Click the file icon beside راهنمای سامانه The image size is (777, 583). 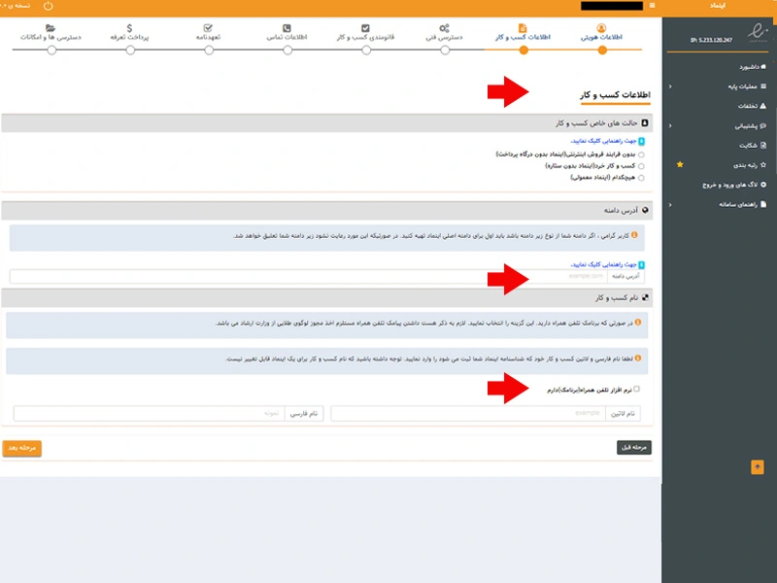coord(763,204)
